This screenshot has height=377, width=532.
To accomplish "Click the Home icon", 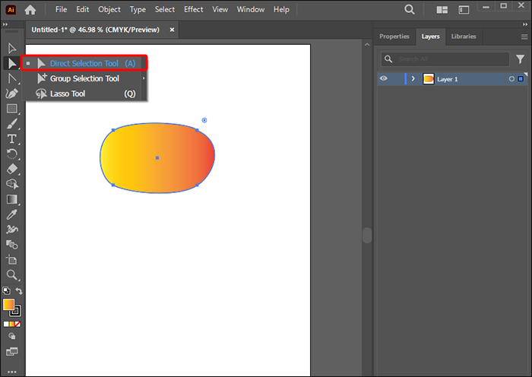I will (x=30, y=10).
